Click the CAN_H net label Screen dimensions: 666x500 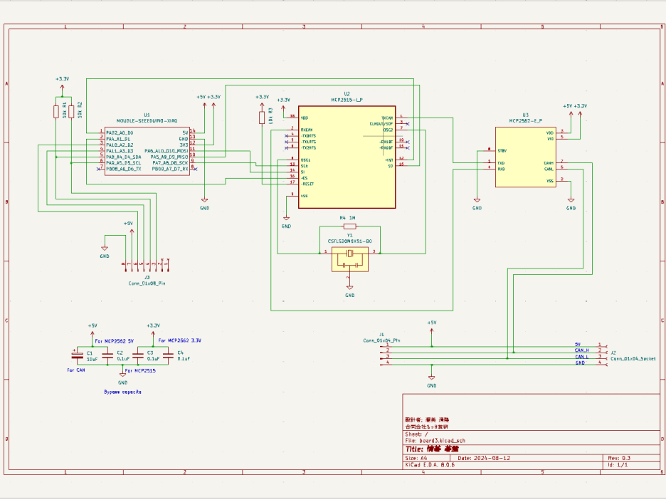tap(581, 350)
